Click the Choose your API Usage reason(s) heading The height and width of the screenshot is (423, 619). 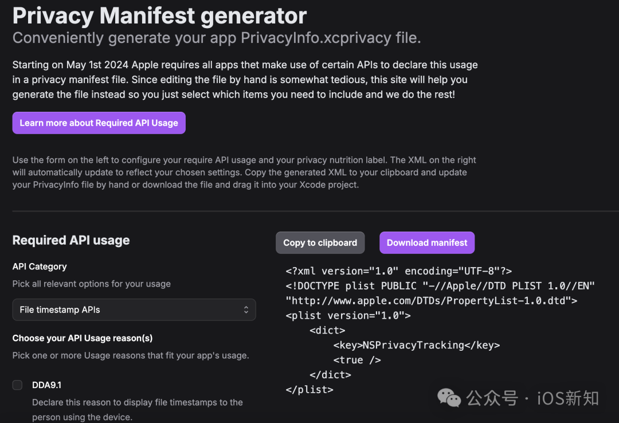pos(83,338)
